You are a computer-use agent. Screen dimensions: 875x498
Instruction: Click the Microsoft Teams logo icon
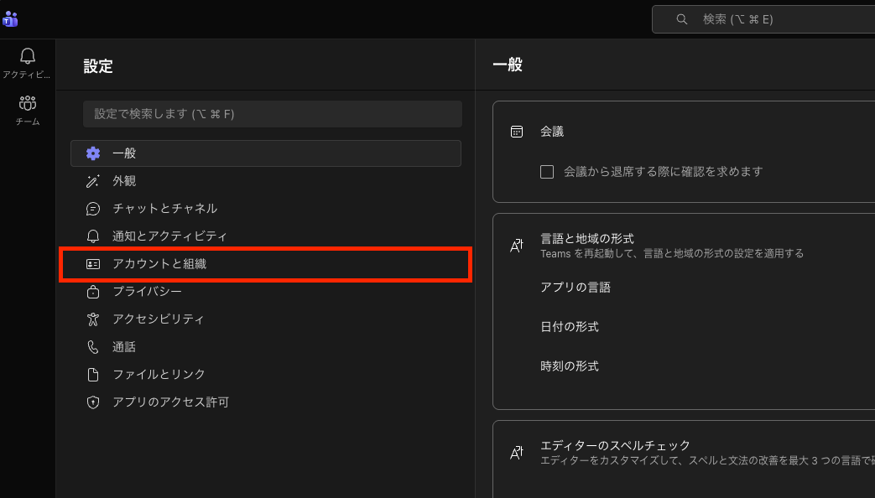[x=10, y=19]
